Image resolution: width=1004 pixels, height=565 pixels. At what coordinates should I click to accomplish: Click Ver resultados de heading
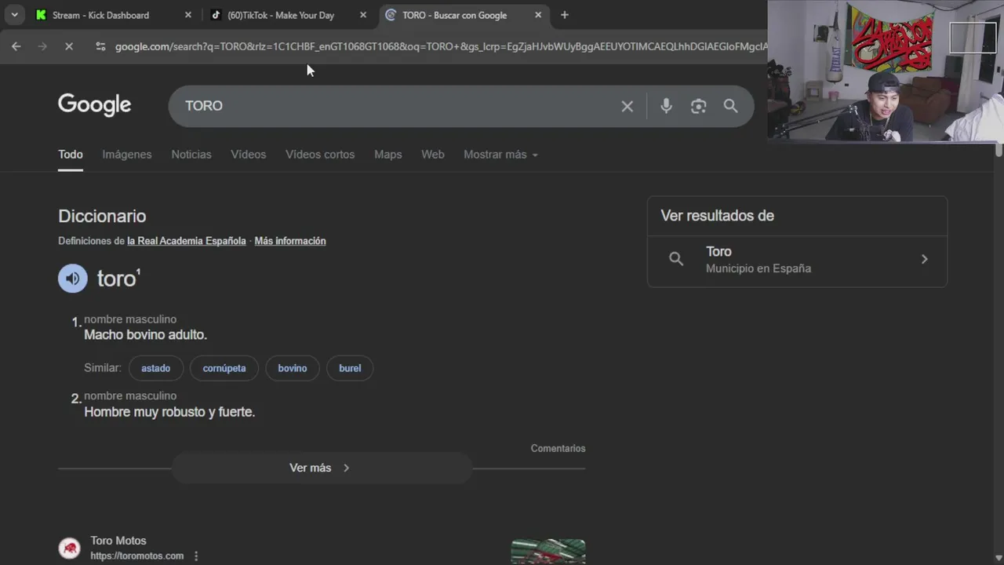(717, 216)
